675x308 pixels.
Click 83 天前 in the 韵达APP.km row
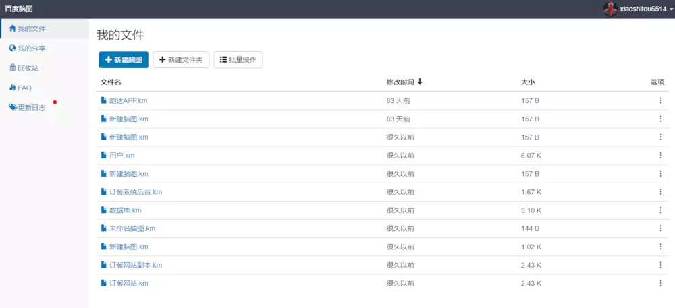click(398, 100)
